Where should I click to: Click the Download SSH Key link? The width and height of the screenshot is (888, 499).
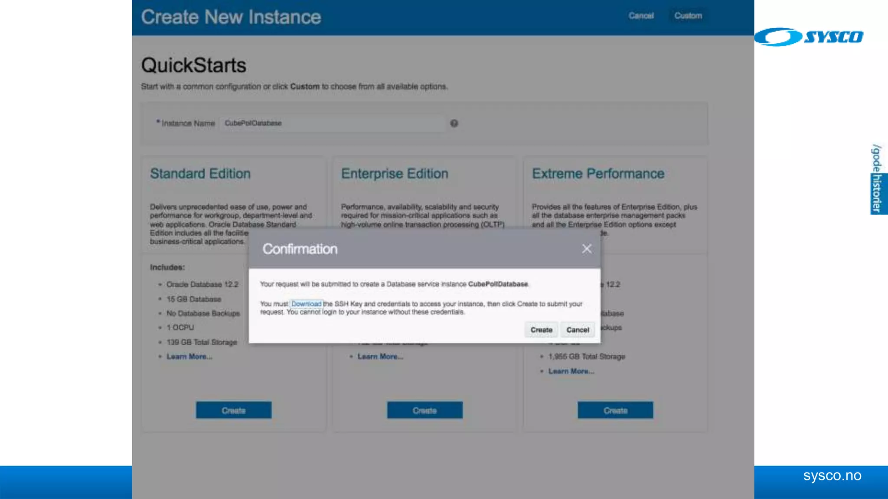coord(306,304)
